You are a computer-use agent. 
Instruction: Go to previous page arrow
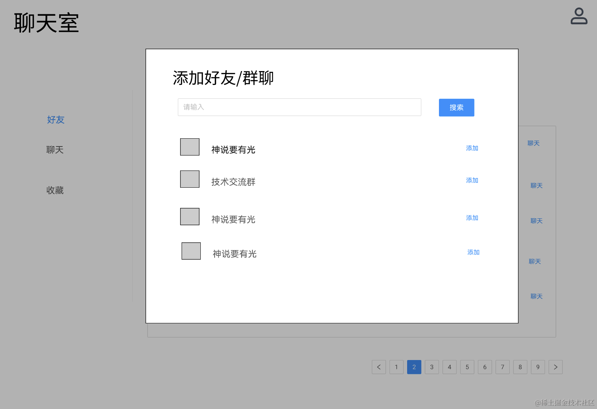(x=379, y=367)
